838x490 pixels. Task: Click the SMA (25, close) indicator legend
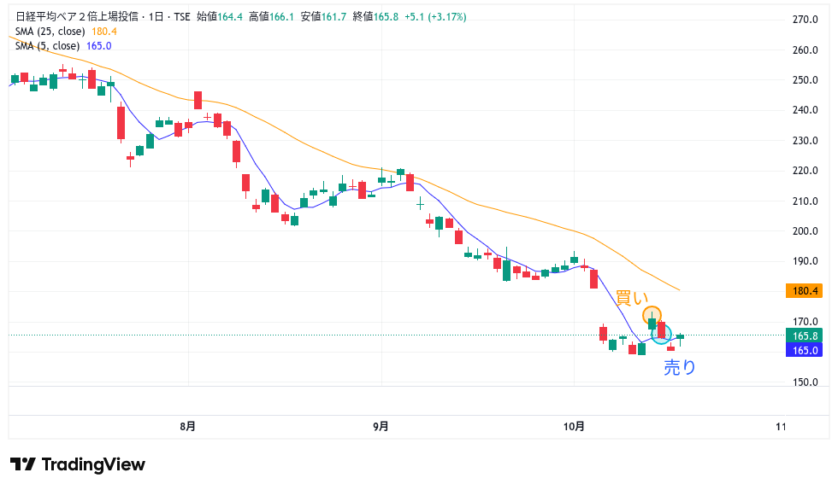tap(50, 32)
